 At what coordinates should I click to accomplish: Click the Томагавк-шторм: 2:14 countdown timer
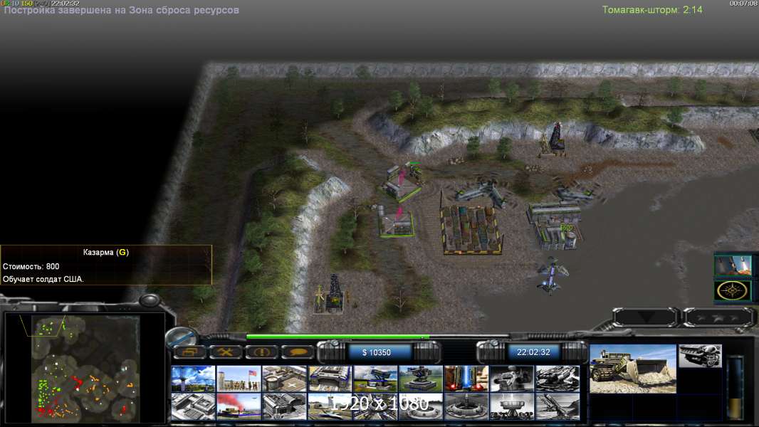coord(652,10)
